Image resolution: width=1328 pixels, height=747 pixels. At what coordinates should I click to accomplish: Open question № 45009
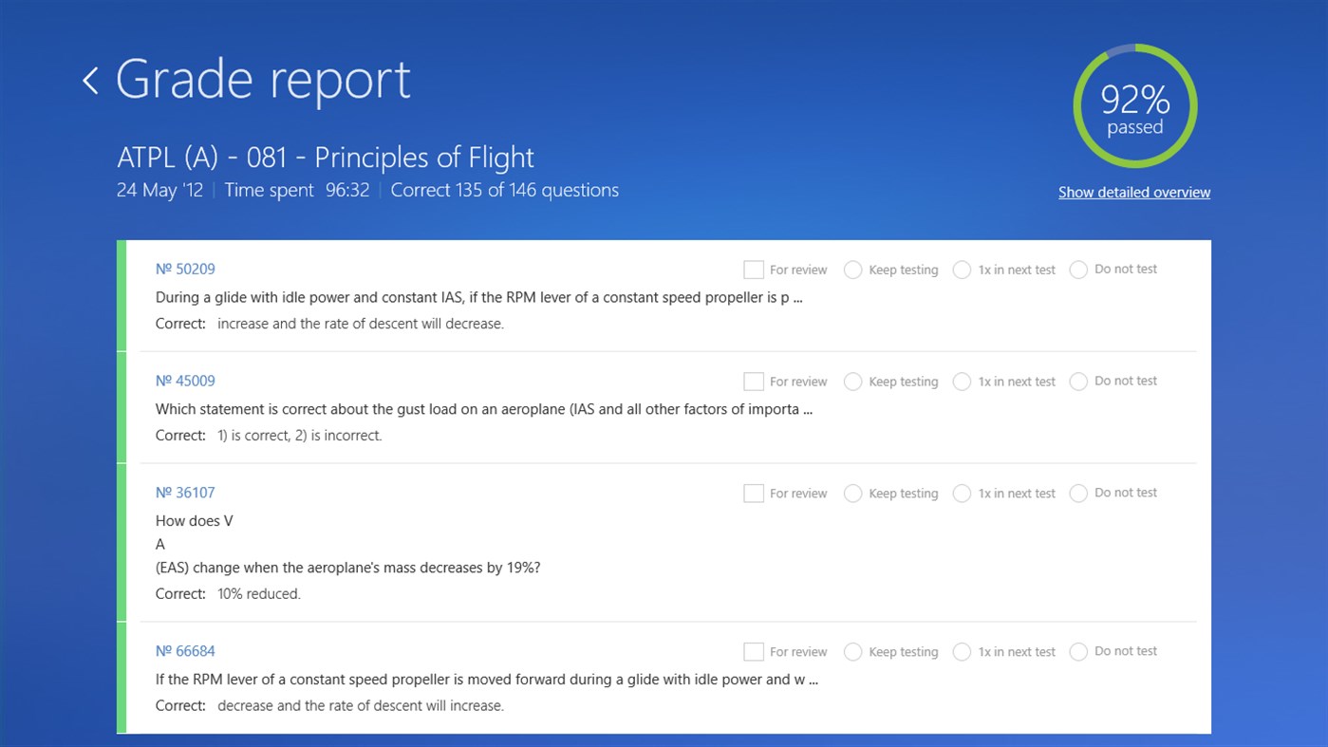[x=185, y=382]
